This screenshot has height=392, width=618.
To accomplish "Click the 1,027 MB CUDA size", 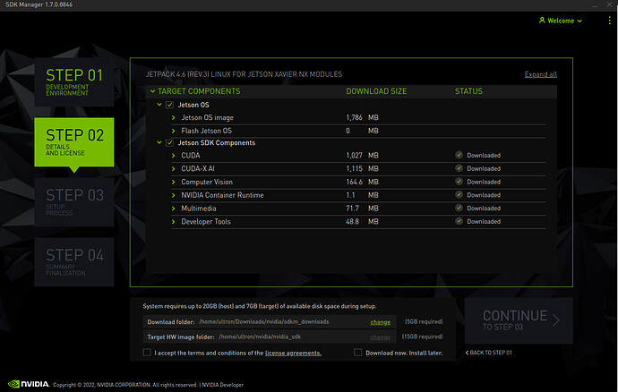I will pyautogui.click(x=362, y=155).
